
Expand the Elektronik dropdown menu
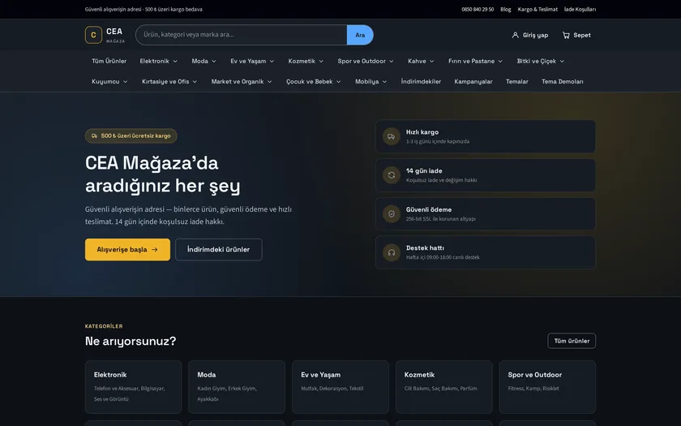[x=159, y=62]
